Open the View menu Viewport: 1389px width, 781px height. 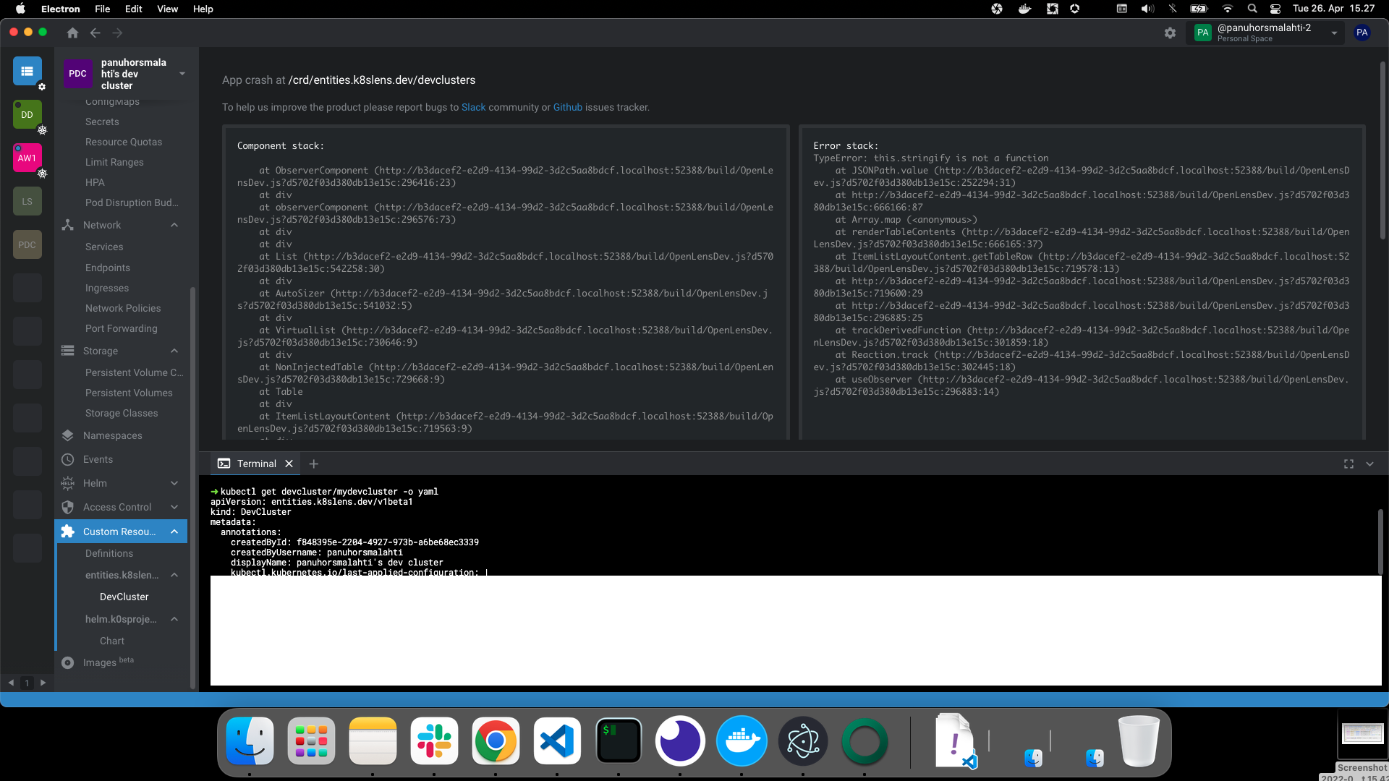[167, 9]
